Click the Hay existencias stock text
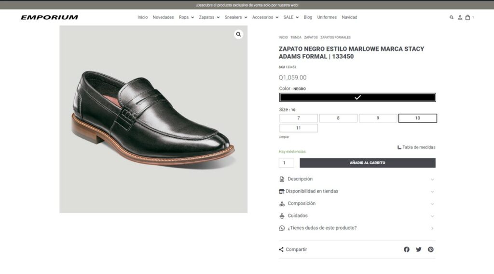 (x=292, y=152)
